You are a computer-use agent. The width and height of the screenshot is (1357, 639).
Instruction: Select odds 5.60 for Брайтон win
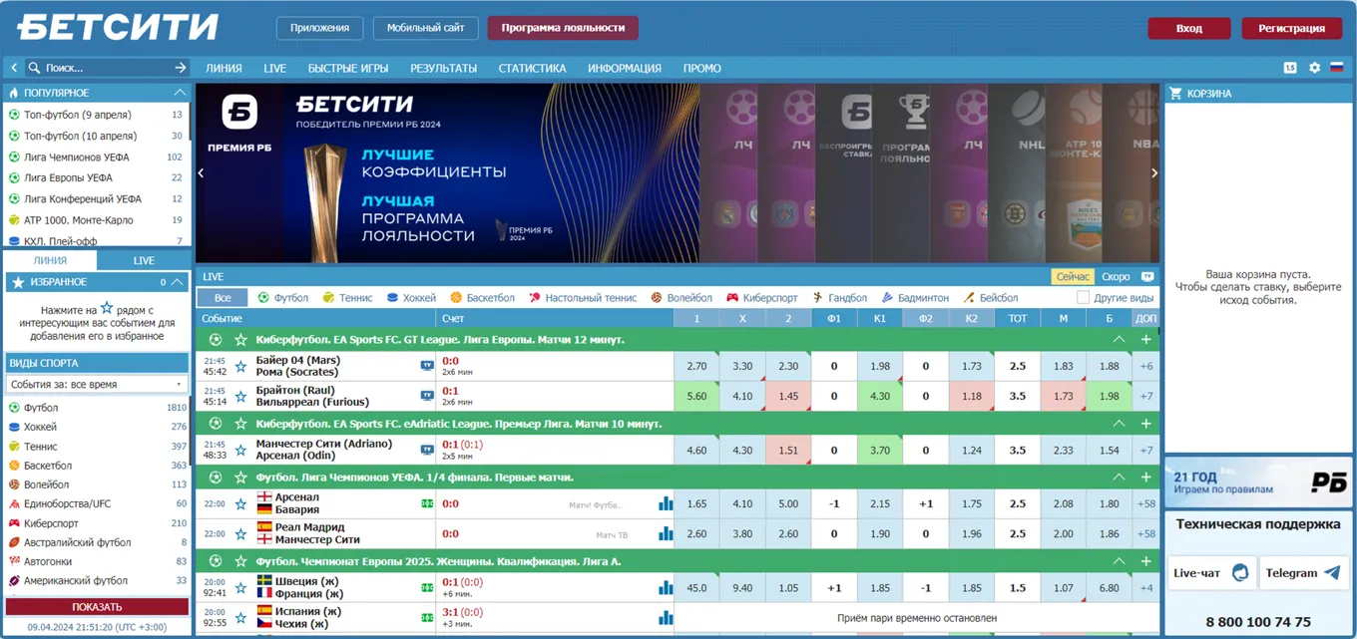coord(696,396)
